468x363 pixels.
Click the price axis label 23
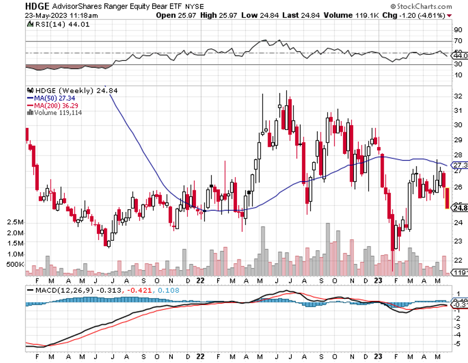click(x=458, y=241)
